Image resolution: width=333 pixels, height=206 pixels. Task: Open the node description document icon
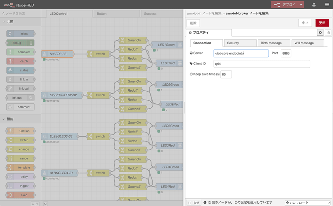click(x=328, y=33)
